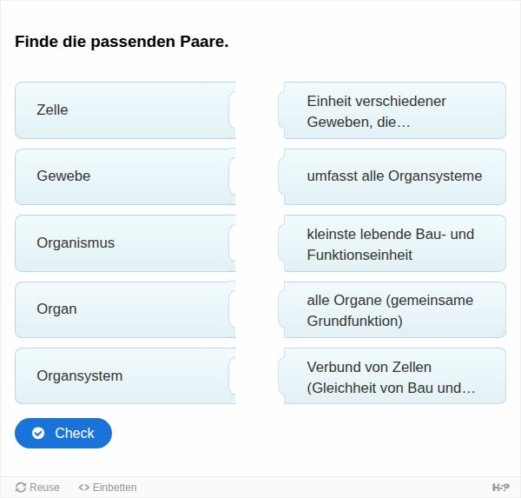
Task: Click the heading 'Finde die passenden Paare.'
Action: [122, 42]
